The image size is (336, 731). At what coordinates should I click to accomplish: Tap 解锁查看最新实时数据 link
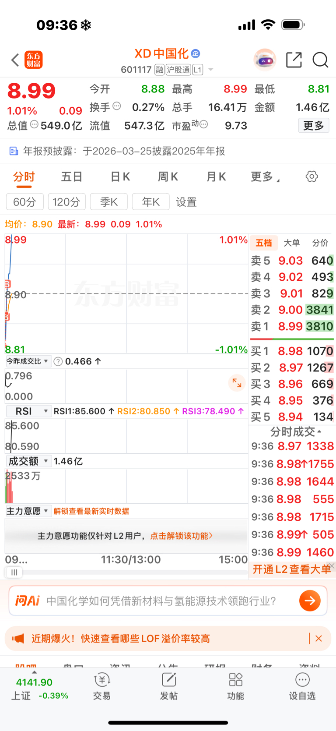[91, 511]
